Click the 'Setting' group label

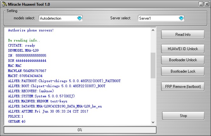click(x=12, y=11)
